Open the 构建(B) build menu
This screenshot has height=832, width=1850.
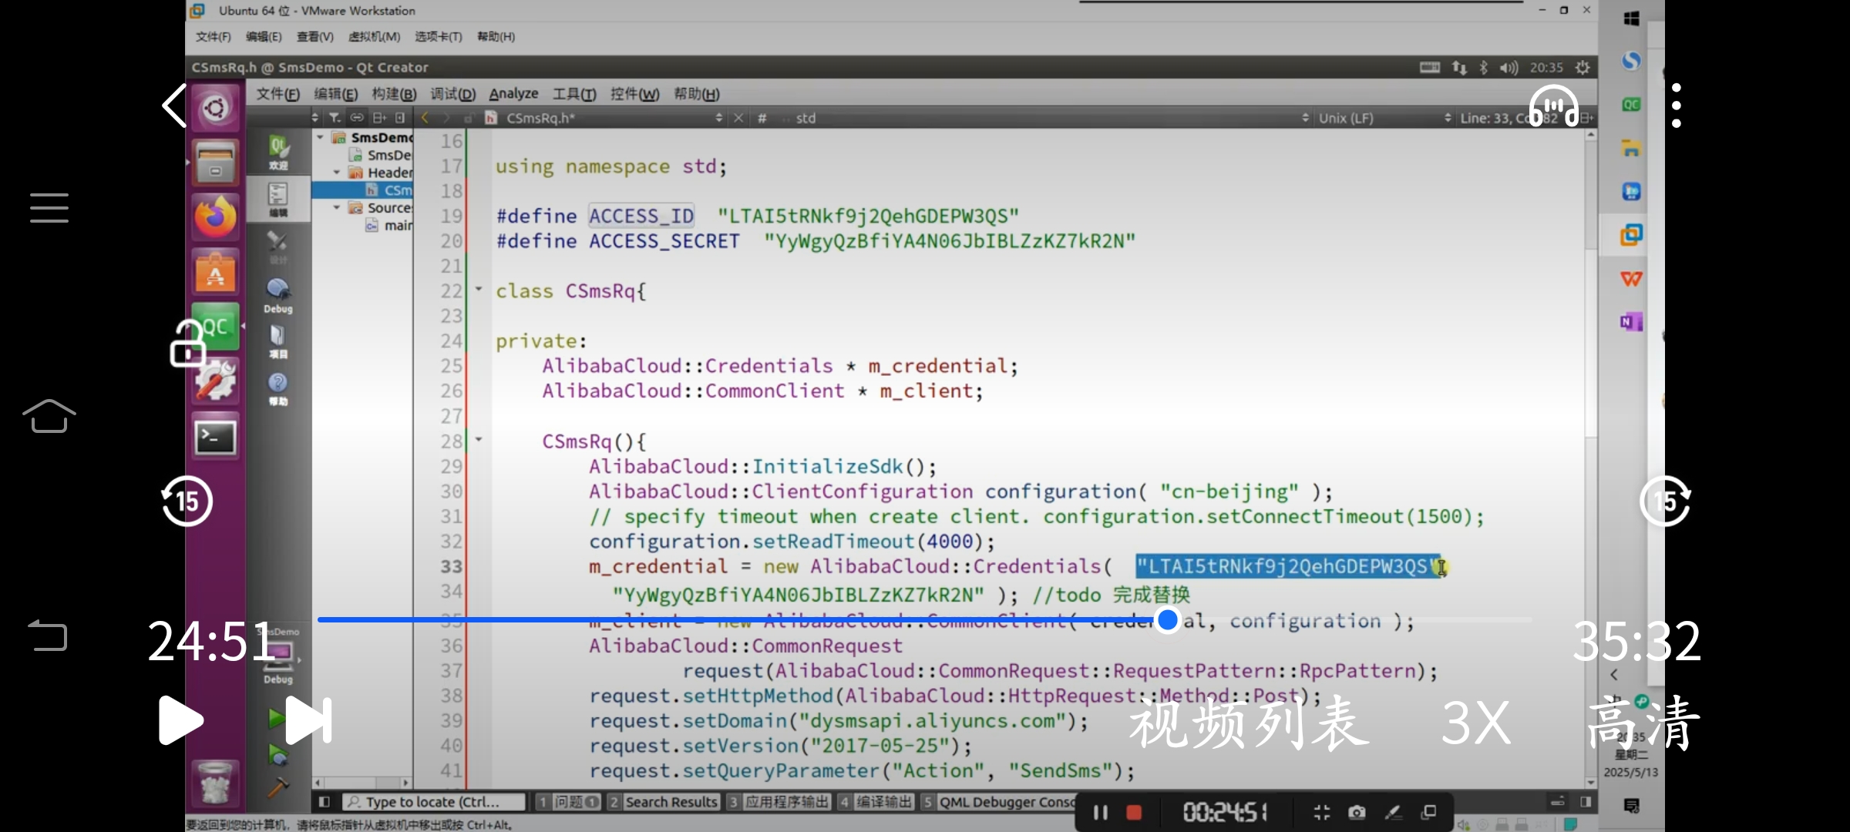(394, 94)
